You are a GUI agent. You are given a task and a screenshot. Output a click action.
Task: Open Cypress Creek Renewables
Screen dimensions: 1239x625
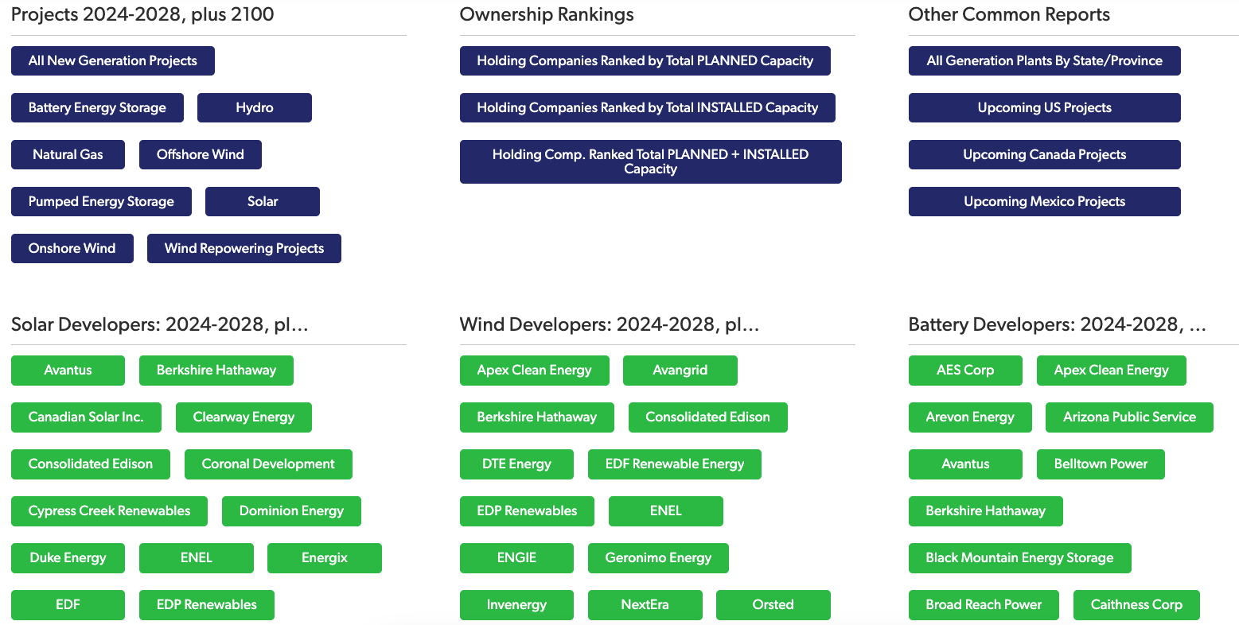[109, 510]
